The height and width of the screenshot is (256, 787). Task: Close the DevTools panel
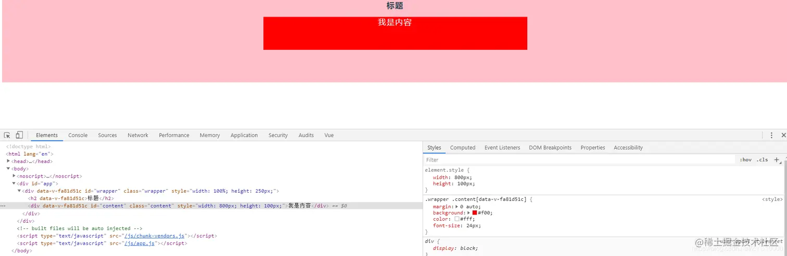click(x=783, y=135)
